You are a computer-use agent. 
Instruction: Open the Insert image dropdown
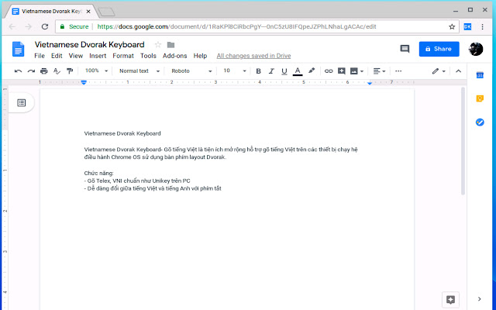point(357,71)
